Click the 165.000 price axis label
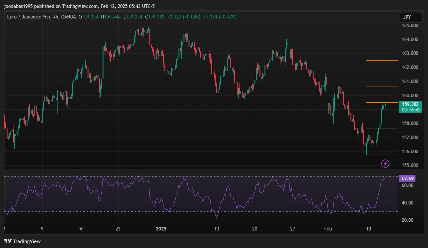 pos(410,25)
